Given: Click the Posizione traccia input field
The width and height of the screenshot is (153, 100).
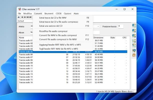Looking at the screenshot, I should click(x=121, y=26).
